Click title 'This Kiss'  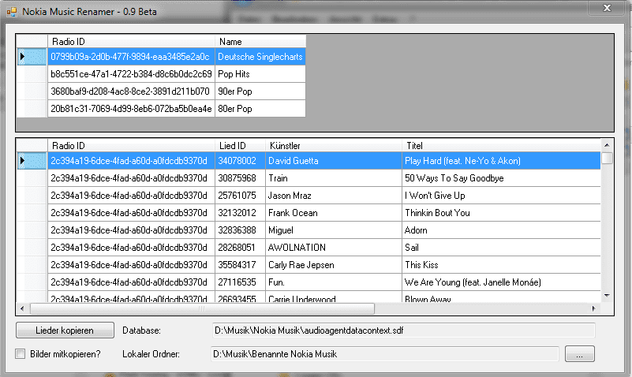pyautogui.click(x=501, y=265)
